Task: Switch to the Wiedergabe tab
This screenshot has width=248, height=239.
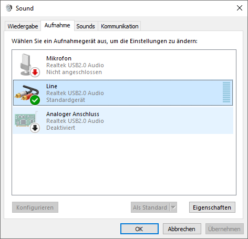Action: pos(23,26)
